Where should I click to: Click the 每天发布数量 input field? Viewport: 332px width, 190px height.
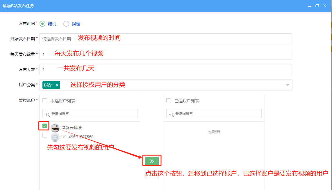tap(165, 54)
